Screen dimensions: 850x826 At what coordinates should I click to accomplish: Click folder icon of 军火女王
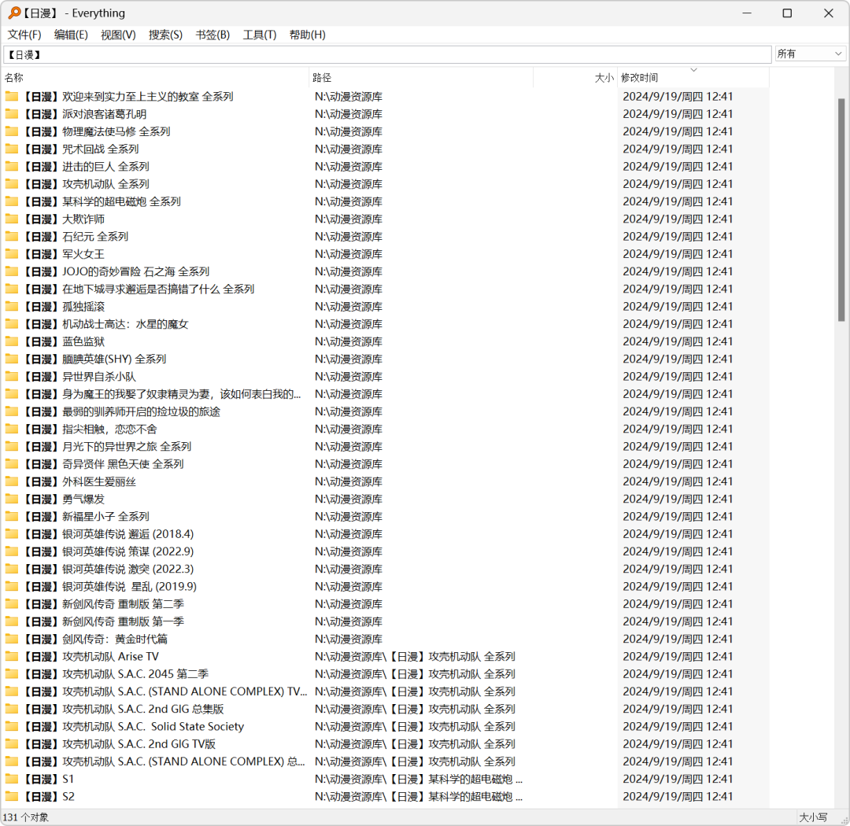11,254
